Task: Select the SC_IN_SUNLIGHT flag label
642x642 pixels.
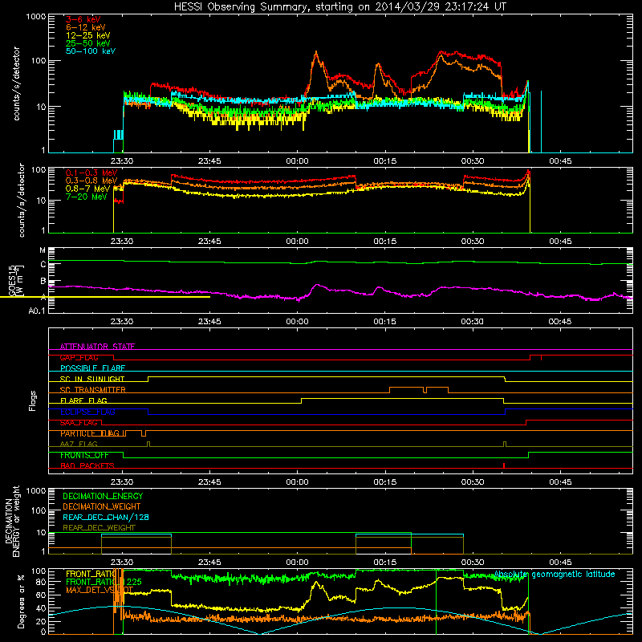Action: (92, 379)
